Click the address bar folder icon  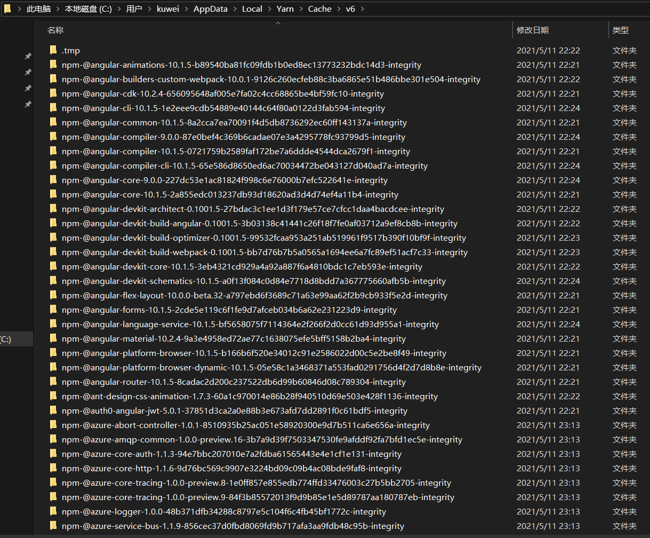[x=7, y=9]
